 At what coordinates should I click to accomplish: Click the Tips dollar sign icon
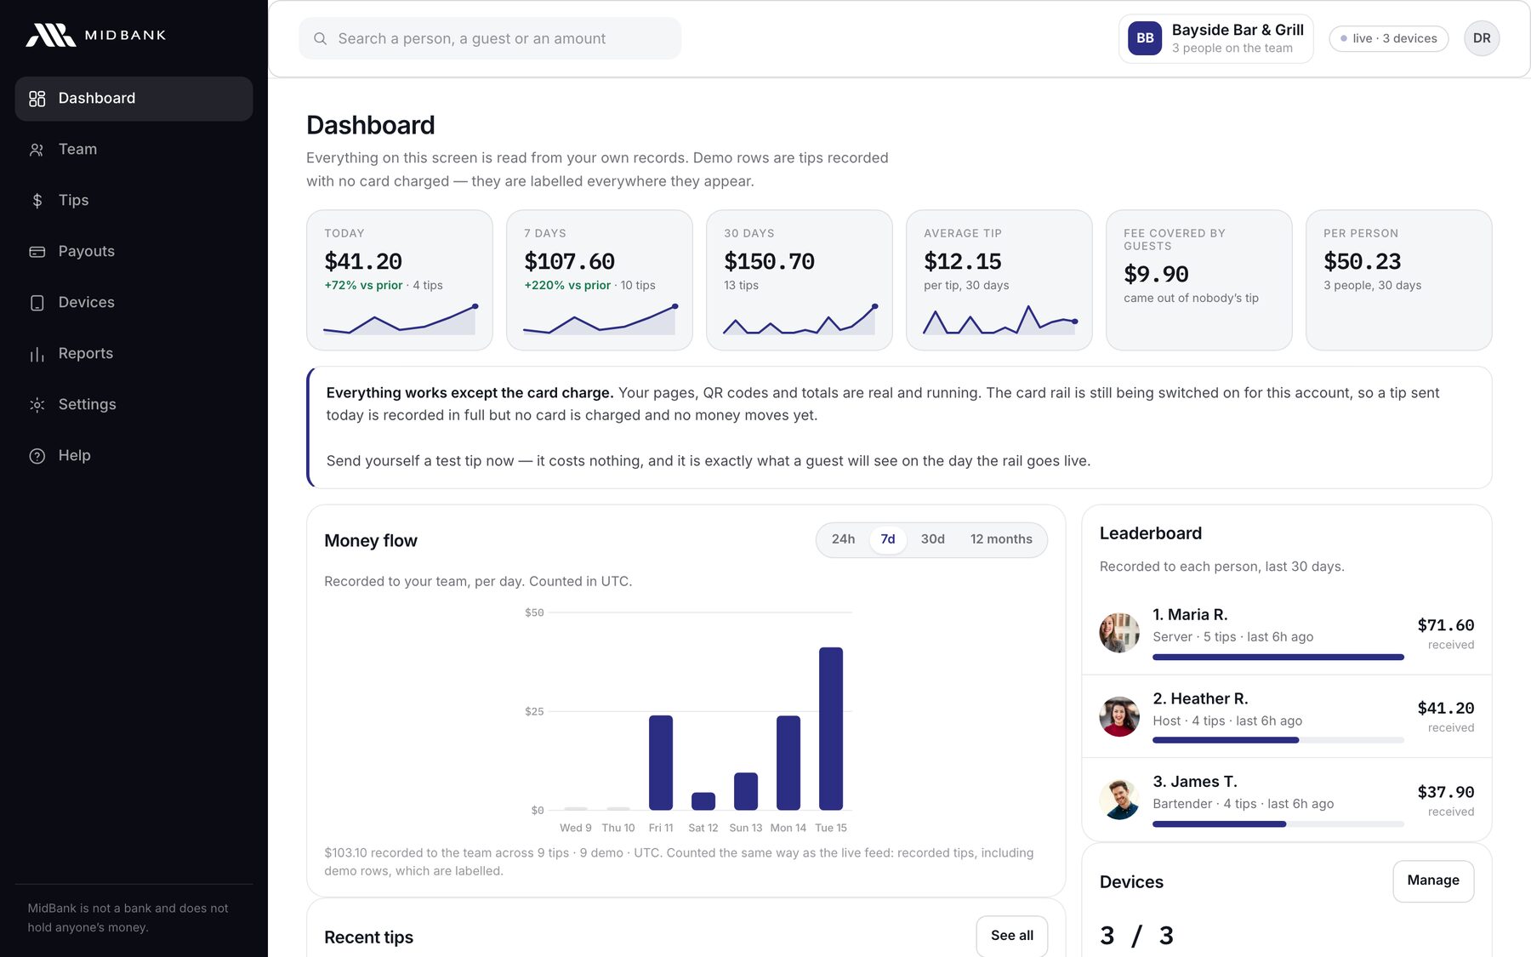tap(37, 201)
